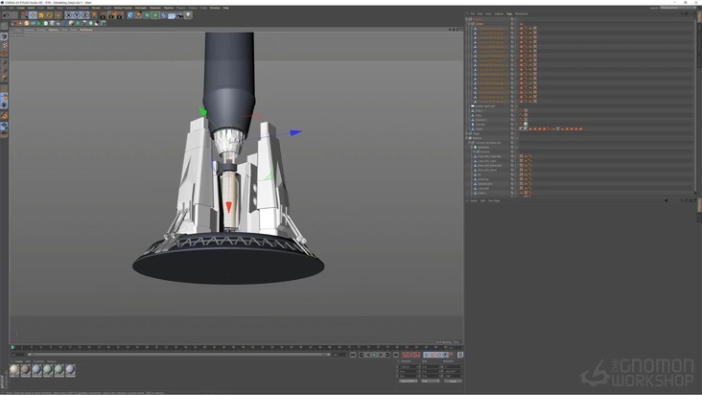Collapse Concept_Building.obj hierarchy
This screenshot has height=395, width=702.
(x=469, y=143)
